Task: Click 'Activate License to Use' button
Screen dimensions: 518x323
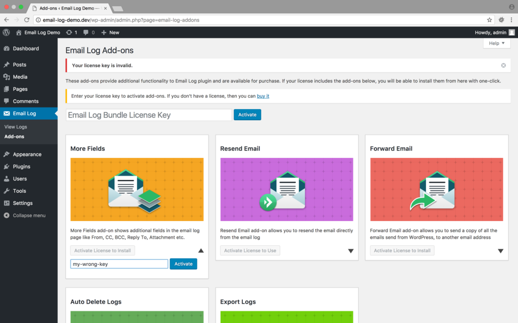Action: tap(250, 250)
